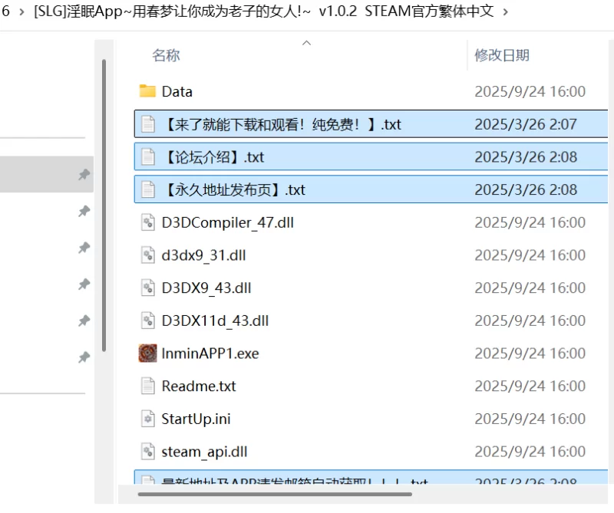Expand breadcrumb chevron after the folder name
The height and width of the screenshot is (513, 614).
[506, 12]
